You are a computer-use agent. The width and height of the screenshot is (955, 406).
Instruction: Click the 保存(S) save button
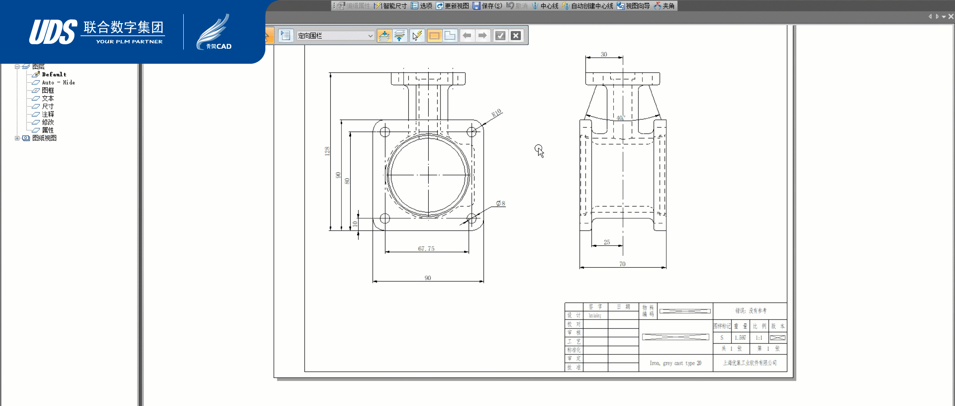click(487, 6)
